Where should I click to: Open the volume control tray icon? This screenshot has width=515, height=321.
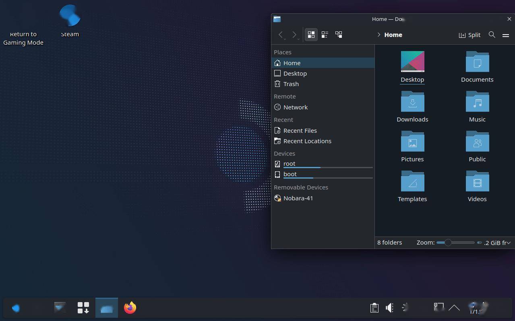(389, 308)
